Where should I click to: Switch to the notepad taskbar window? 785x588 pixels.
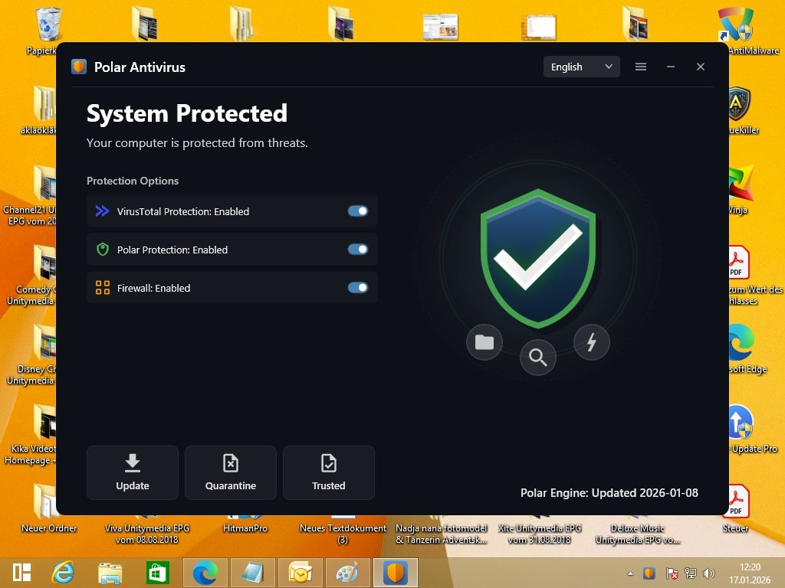253,573
